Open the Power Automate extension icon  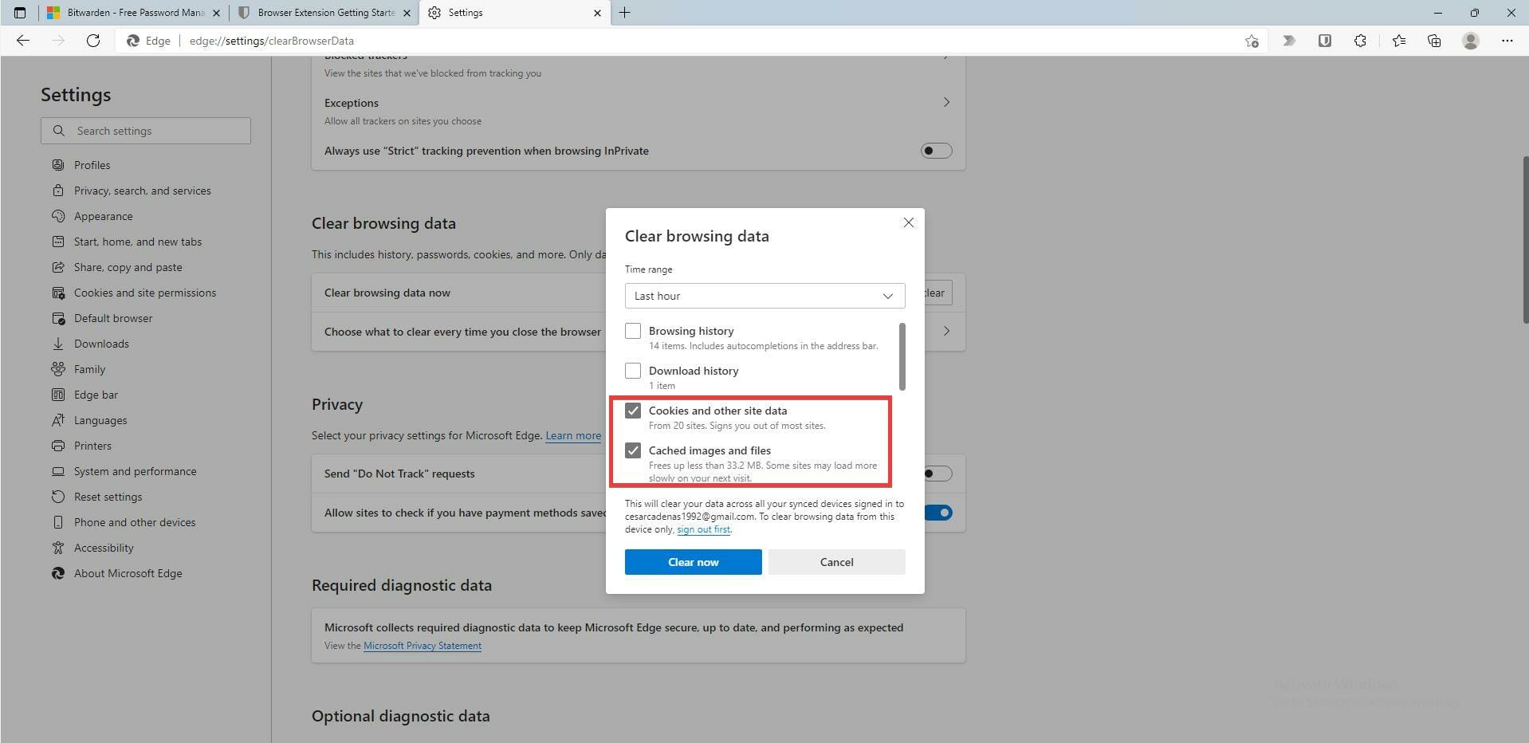pos(1289,41)
